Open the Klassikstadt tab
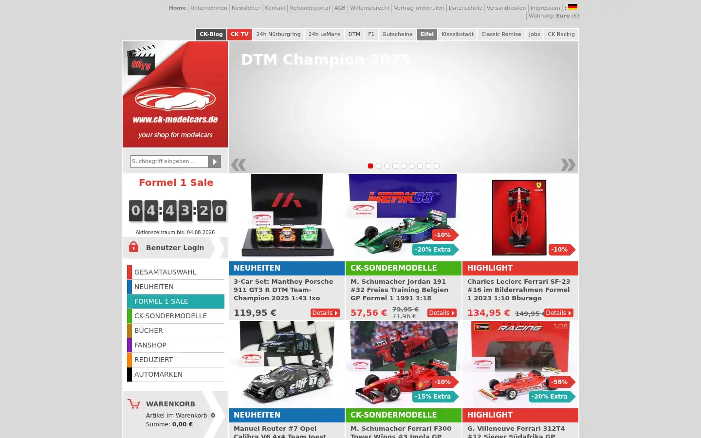Screen dimensions: 701x438 pyautogui.click(x=458, y=34)
